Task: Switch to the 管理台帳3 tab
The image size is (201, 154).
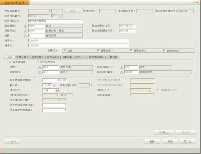Action: tap(53, 57)
